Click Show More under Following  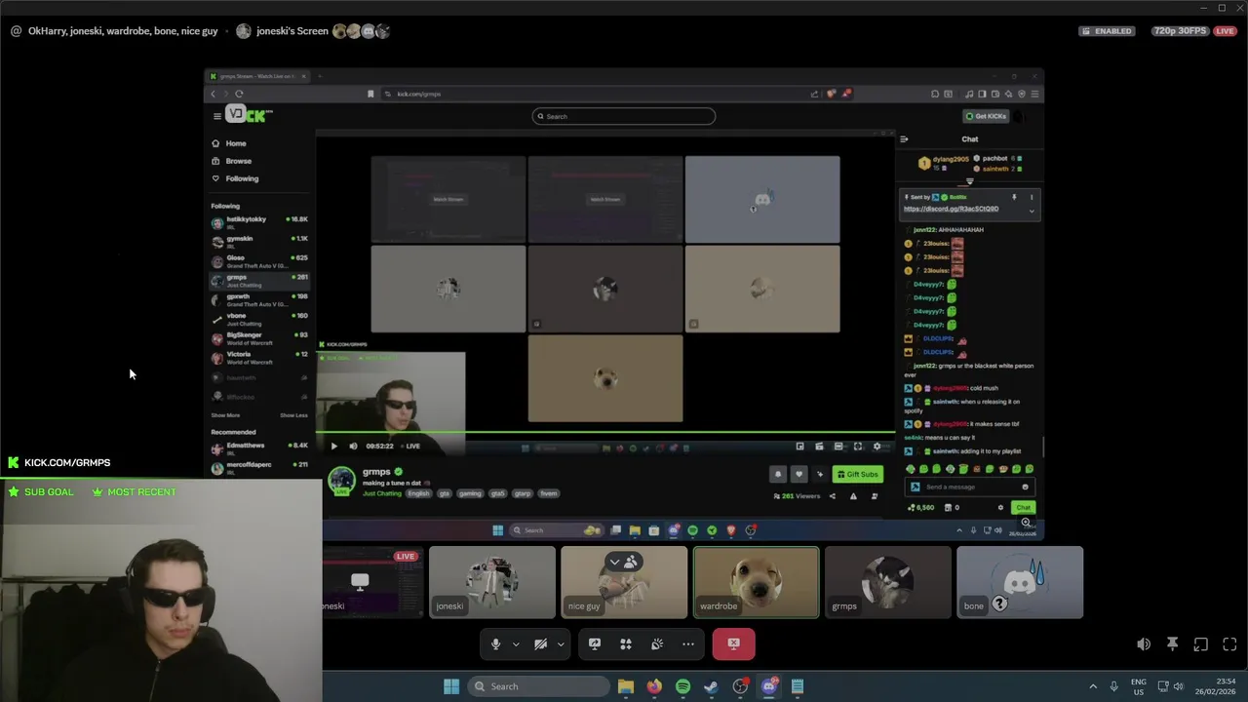(x=225, y=415)
